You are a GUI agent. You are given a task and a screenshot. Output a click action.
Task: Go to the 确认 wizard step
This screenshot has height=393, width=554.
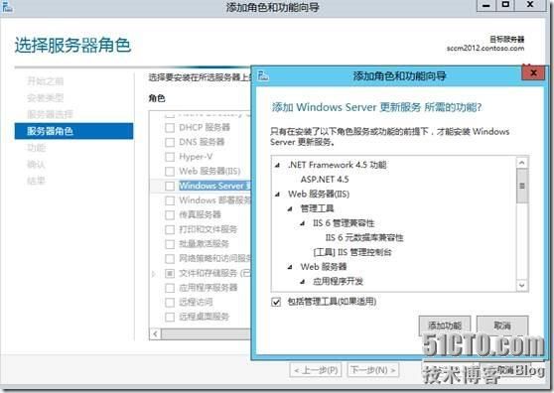pyautogui.click(x=37, y=164)
